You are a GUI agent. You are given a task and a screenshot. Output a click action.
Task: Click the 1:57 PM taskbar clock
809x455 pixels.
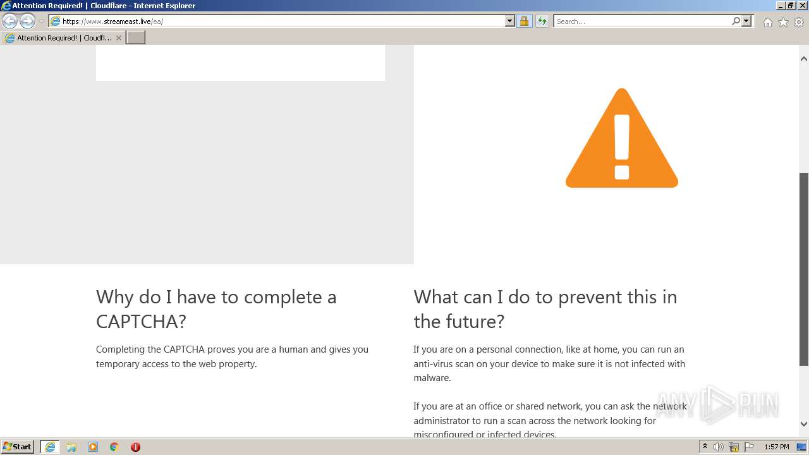pos(776,447)
